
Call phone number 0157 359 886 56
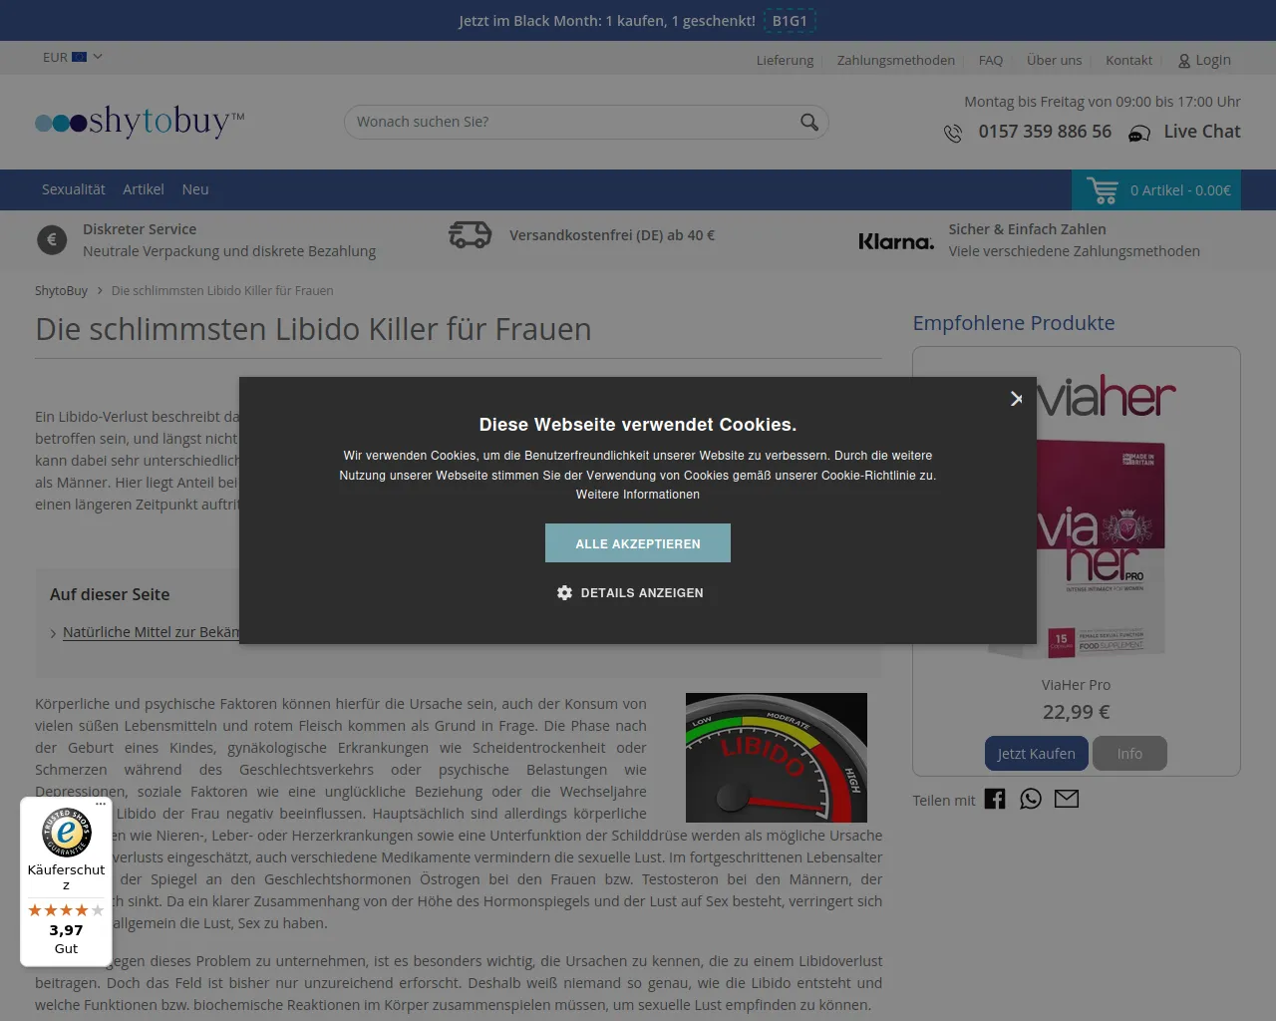(1045, 132)
